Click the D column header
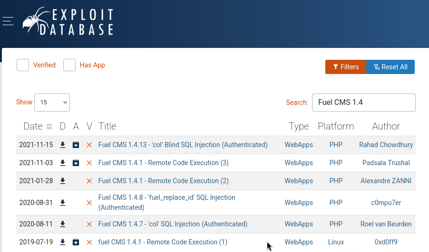 pos(63,126)
